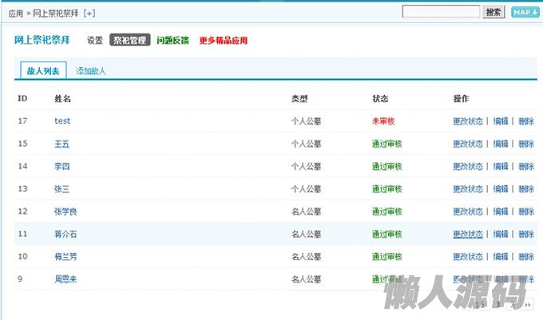Click 更改状态 for row 蒋介石

468,234
